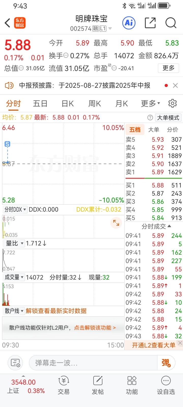Screen dimensions: 183x407
Task: Tap the 弹幕走一波 input field
Action: point(93,363)
